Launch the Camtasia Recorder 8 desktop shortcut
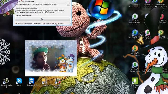Screen dimensions: 168x94 [58, 83]
